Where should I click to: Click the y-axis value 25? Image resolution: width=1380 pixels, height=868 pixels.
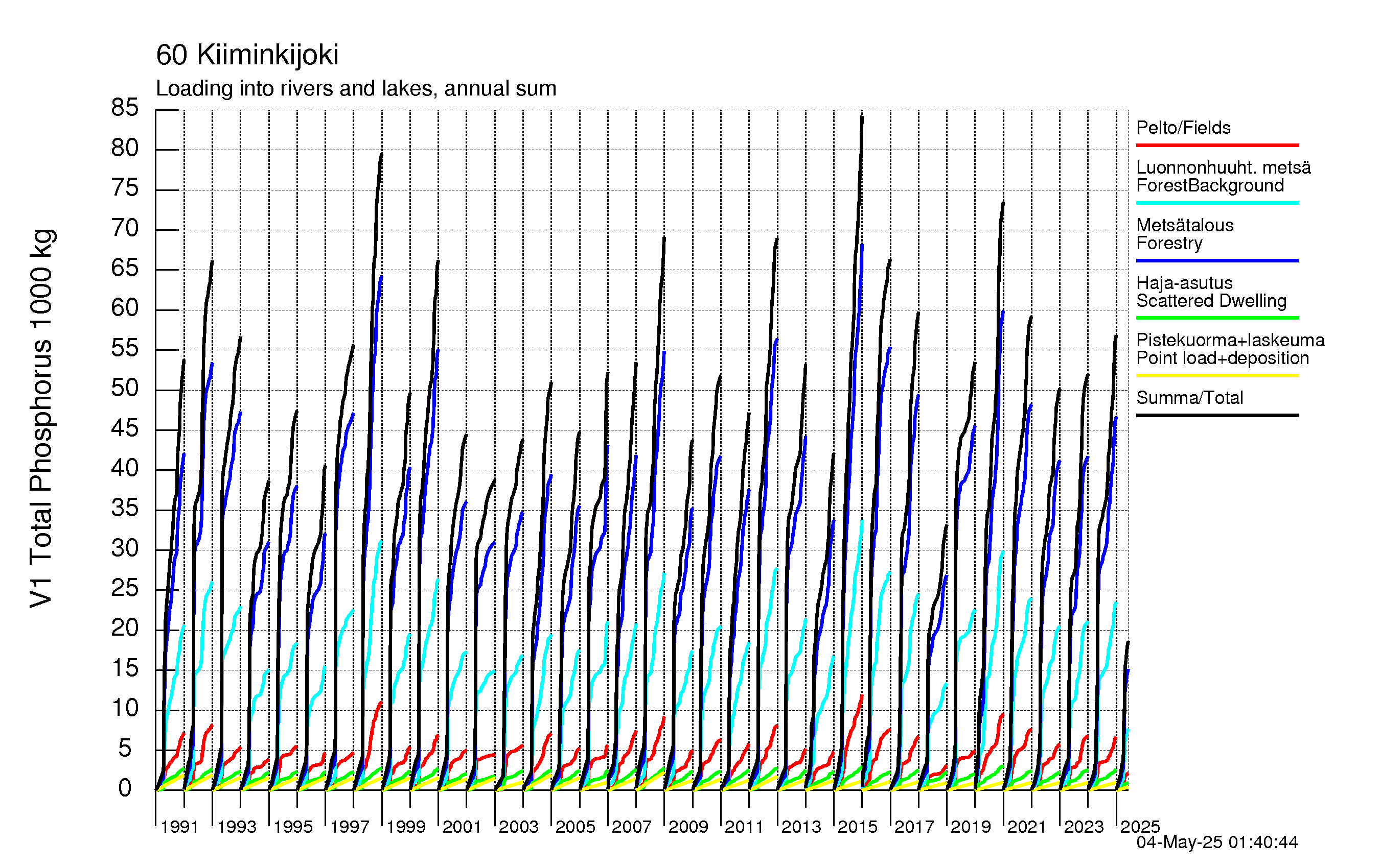[x=125, y=588]
